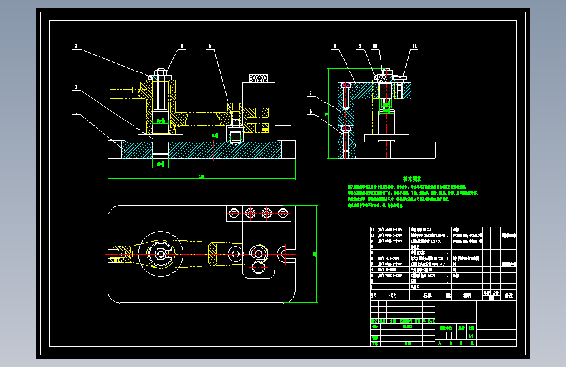Screen dimensions: 566x367
Task: Click the 代号 column header in parts list
Action: (x=393, y=295)
